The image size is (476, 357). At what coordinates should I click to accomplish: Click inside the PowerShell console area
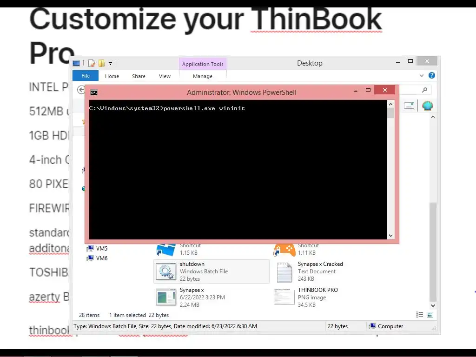click(238, 169)
